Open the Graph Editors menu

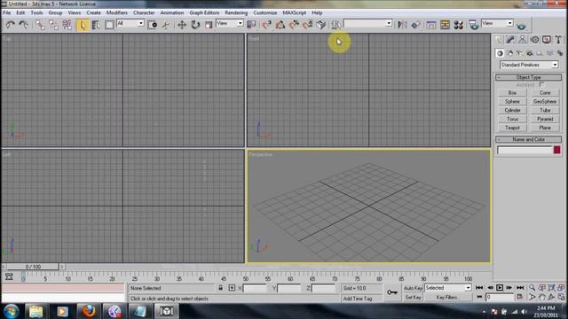(204, 12)
